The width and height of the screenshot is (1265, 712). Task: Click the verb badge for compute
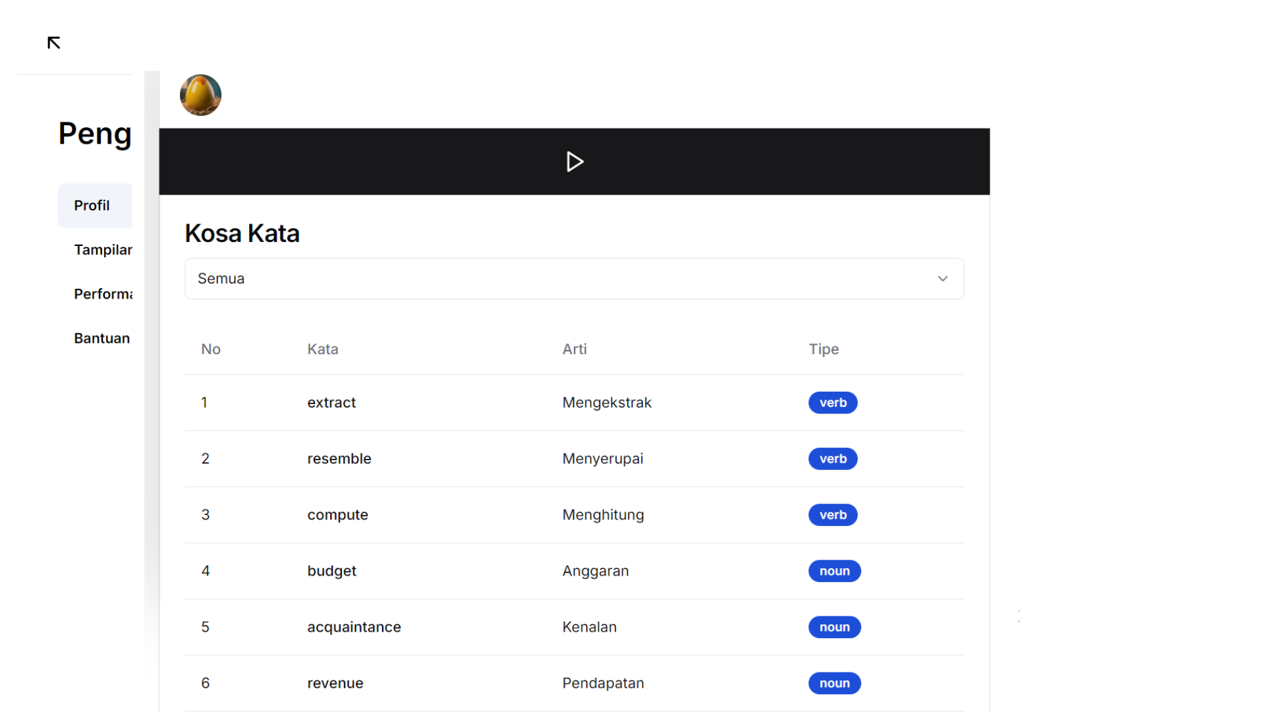832,515
